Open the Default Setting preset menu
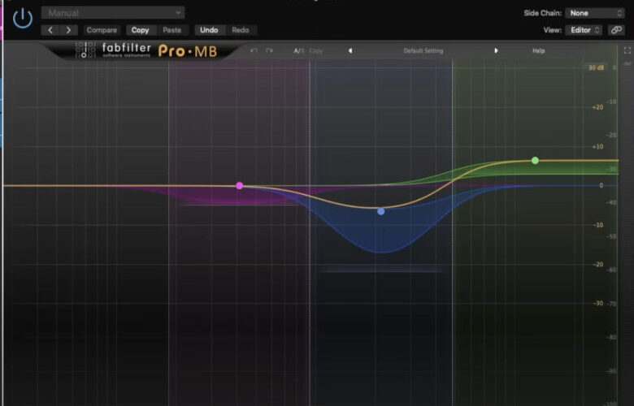This screenshot has height=406, width=634. coord(423,51)
